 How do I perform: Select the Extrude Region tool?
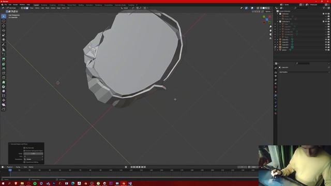point(4,59)
